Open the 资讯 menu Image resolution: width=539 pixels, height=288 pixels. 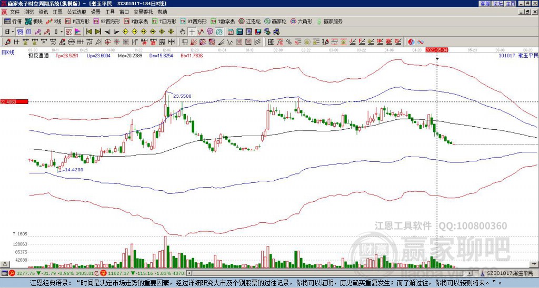[43, 12]
